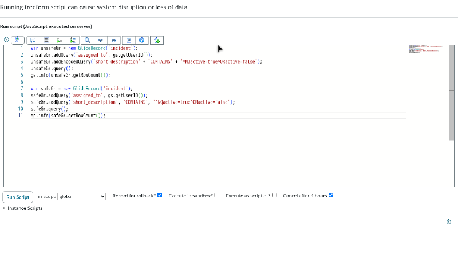
Task: Click the safeGr.addQuery short_description line
Action: 133,102
